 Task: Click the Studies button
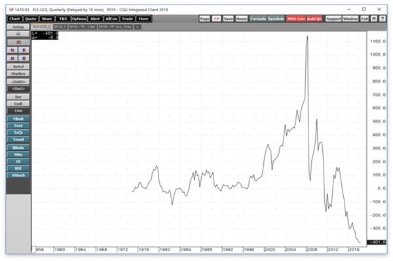pos(18,73)
